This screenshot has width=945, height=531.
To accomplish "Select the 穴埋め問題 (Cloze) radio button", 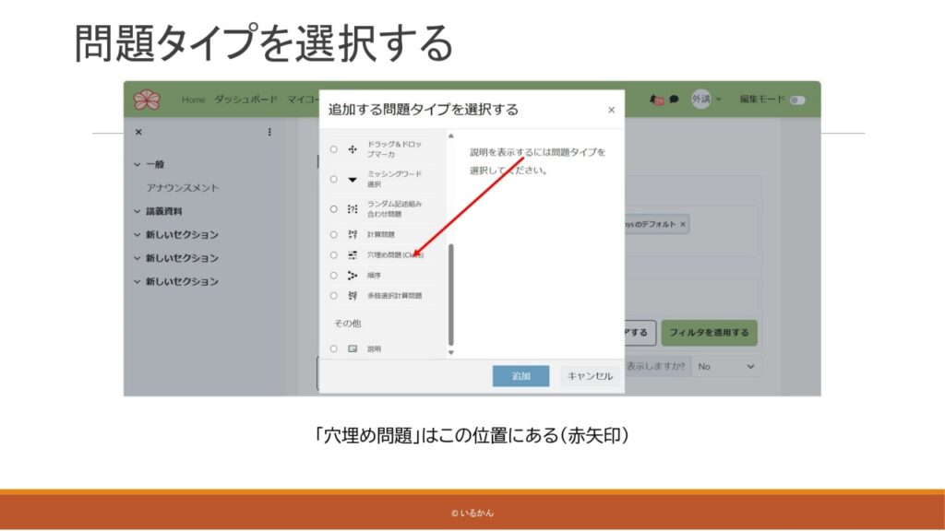I will click(333, 254).
